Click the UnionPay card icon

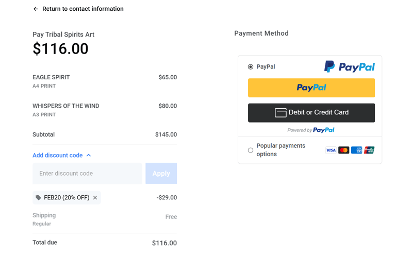click(369, 150)
